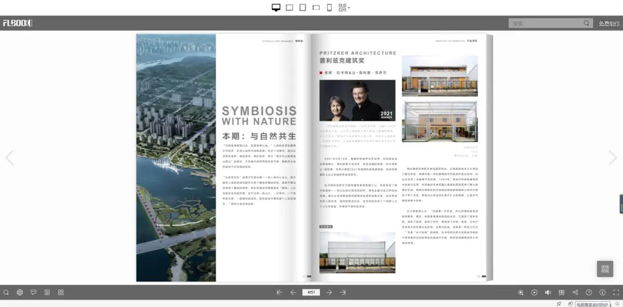This screenshot has height=307, width=623.
Task: Enter fullscreen mode
Action: click(616, 292)
